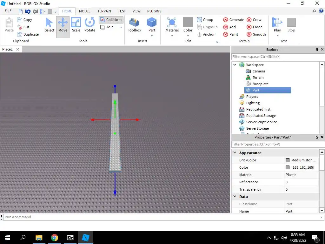Select the terrain Grow tool

coord(254,20)
